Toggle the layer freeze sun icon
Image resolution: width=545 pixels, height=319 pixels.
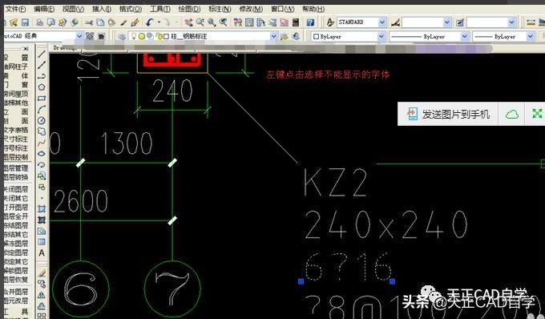click(x=142, y=36)
